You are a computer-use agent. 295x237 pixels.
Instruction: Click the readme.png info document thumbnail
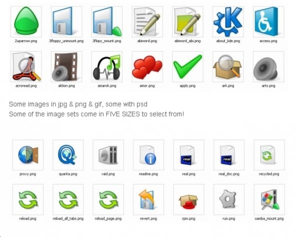tap(148, 155)
